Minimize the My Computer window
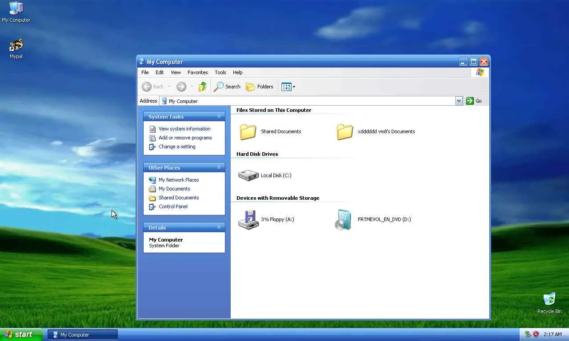Image resolution: width=569 pixels, height=341 pixels. (x=463, y=62)
